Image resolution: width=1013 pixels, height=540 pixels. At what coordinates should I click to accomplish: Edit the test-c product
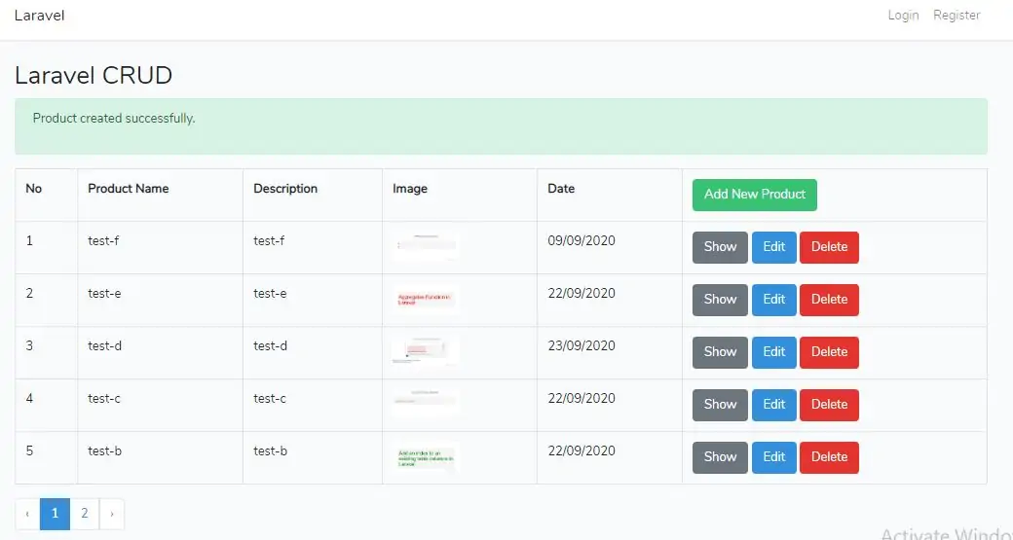774,405
